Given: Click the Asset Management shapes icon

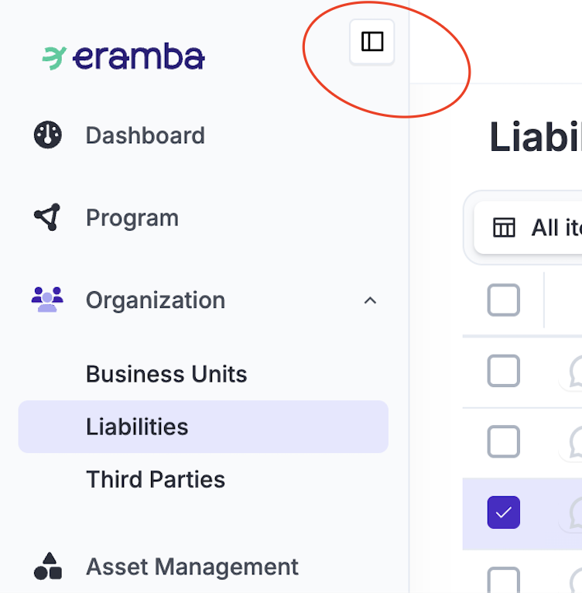Looking at the screenshot, I should pyautogui.click(x=48, y=567).
